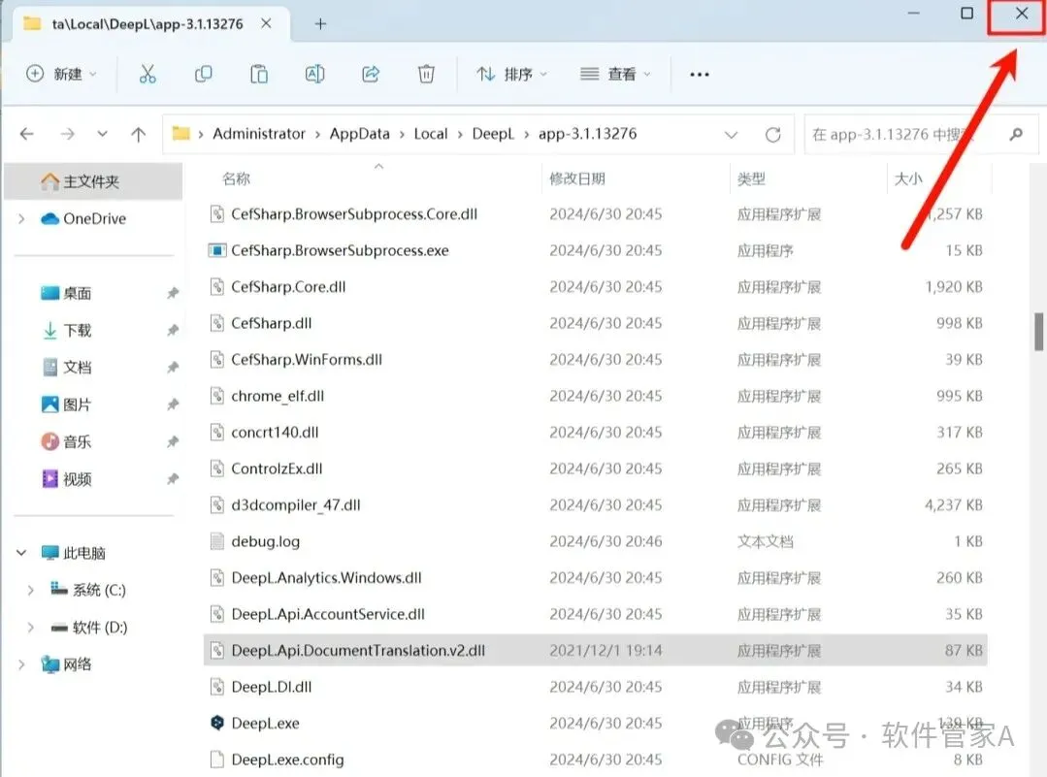Sort by the 类型 (Type) column header
Viewport: 1047px width, 777px height.
[751, 178]
